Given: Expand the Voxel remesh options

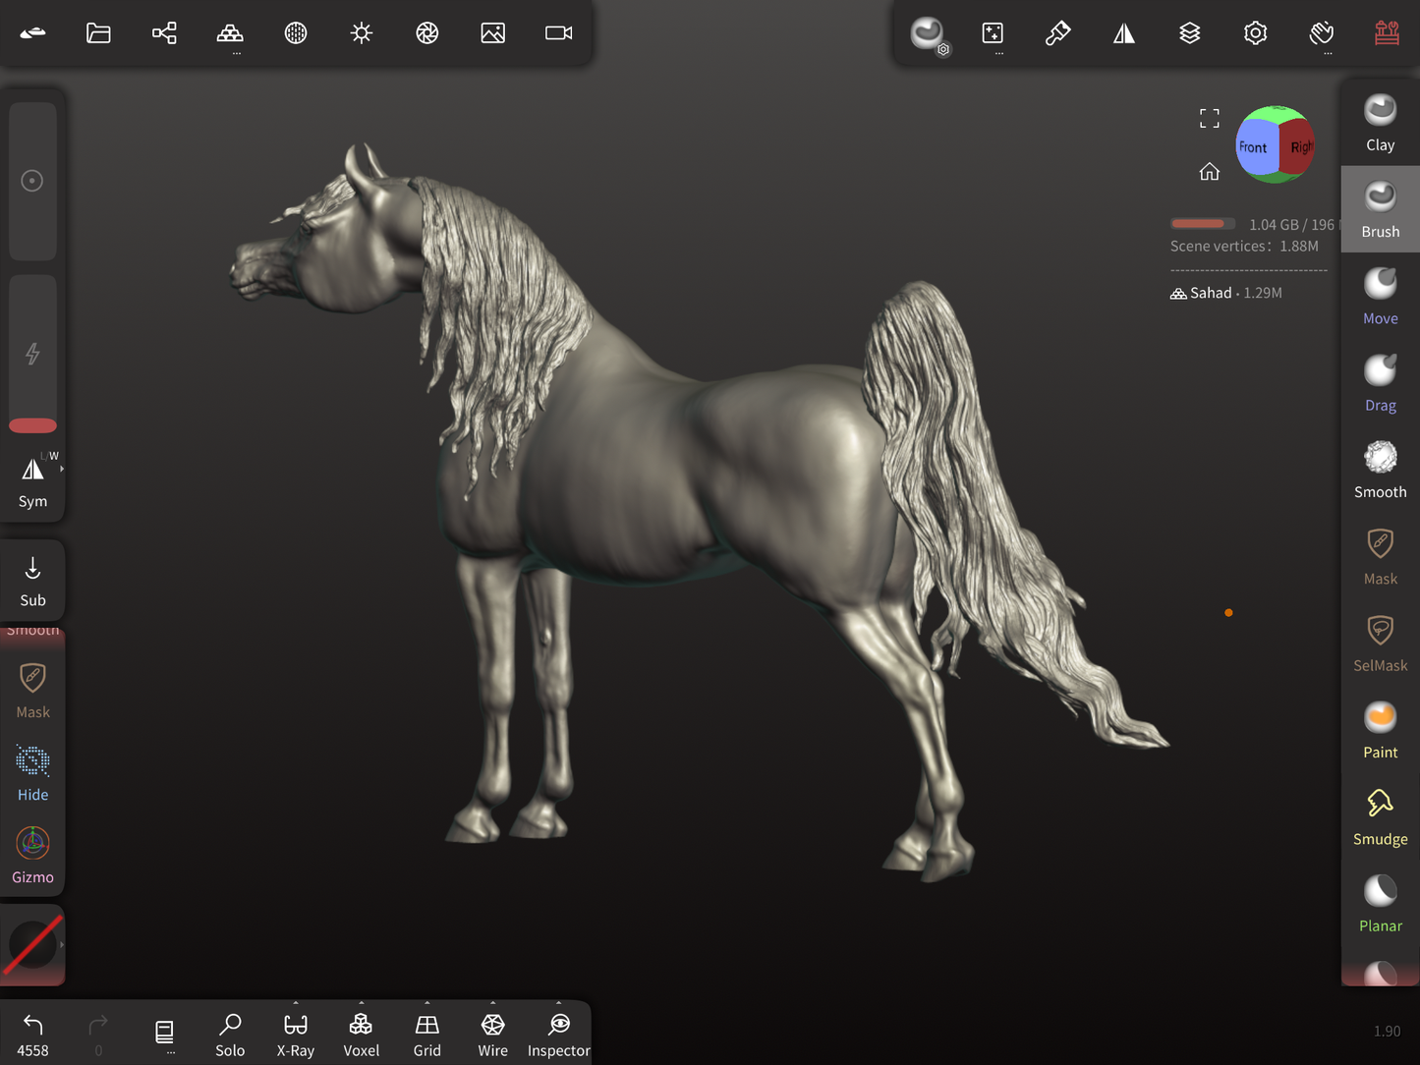Looking at the screenshot, I should 361,1004.
